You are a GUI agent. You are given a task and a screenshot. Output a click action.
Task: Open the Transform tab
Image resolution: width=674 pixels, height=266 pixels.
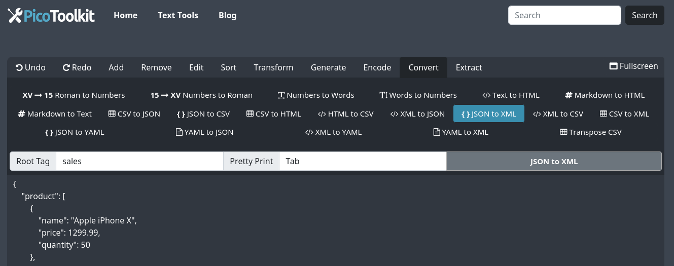(273, 67)
